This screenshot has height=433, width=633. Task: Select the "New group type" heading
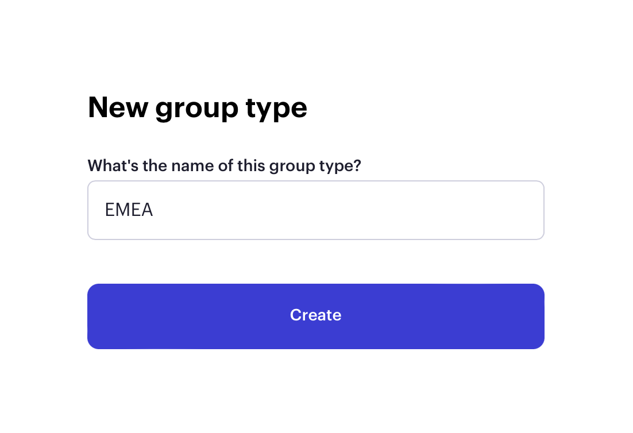coord(198,108)
